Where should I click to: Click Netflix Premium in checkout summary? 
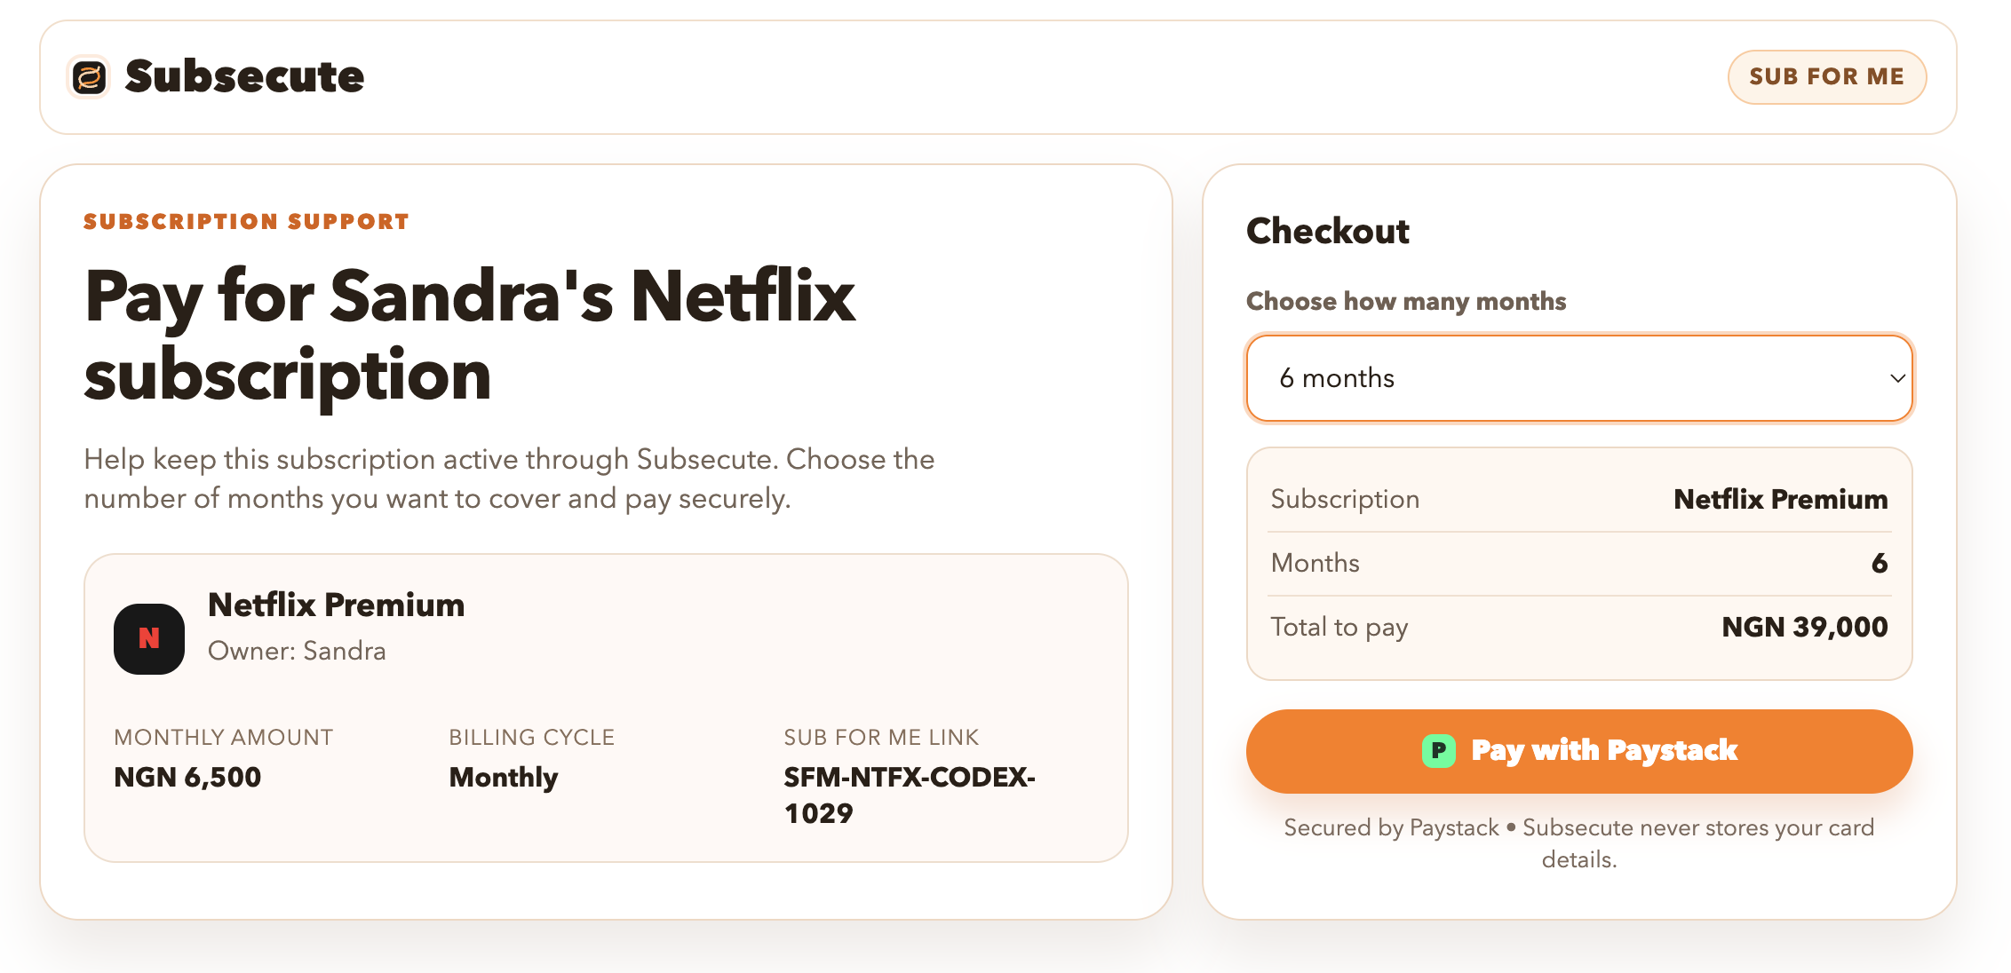pos(1780,499)
